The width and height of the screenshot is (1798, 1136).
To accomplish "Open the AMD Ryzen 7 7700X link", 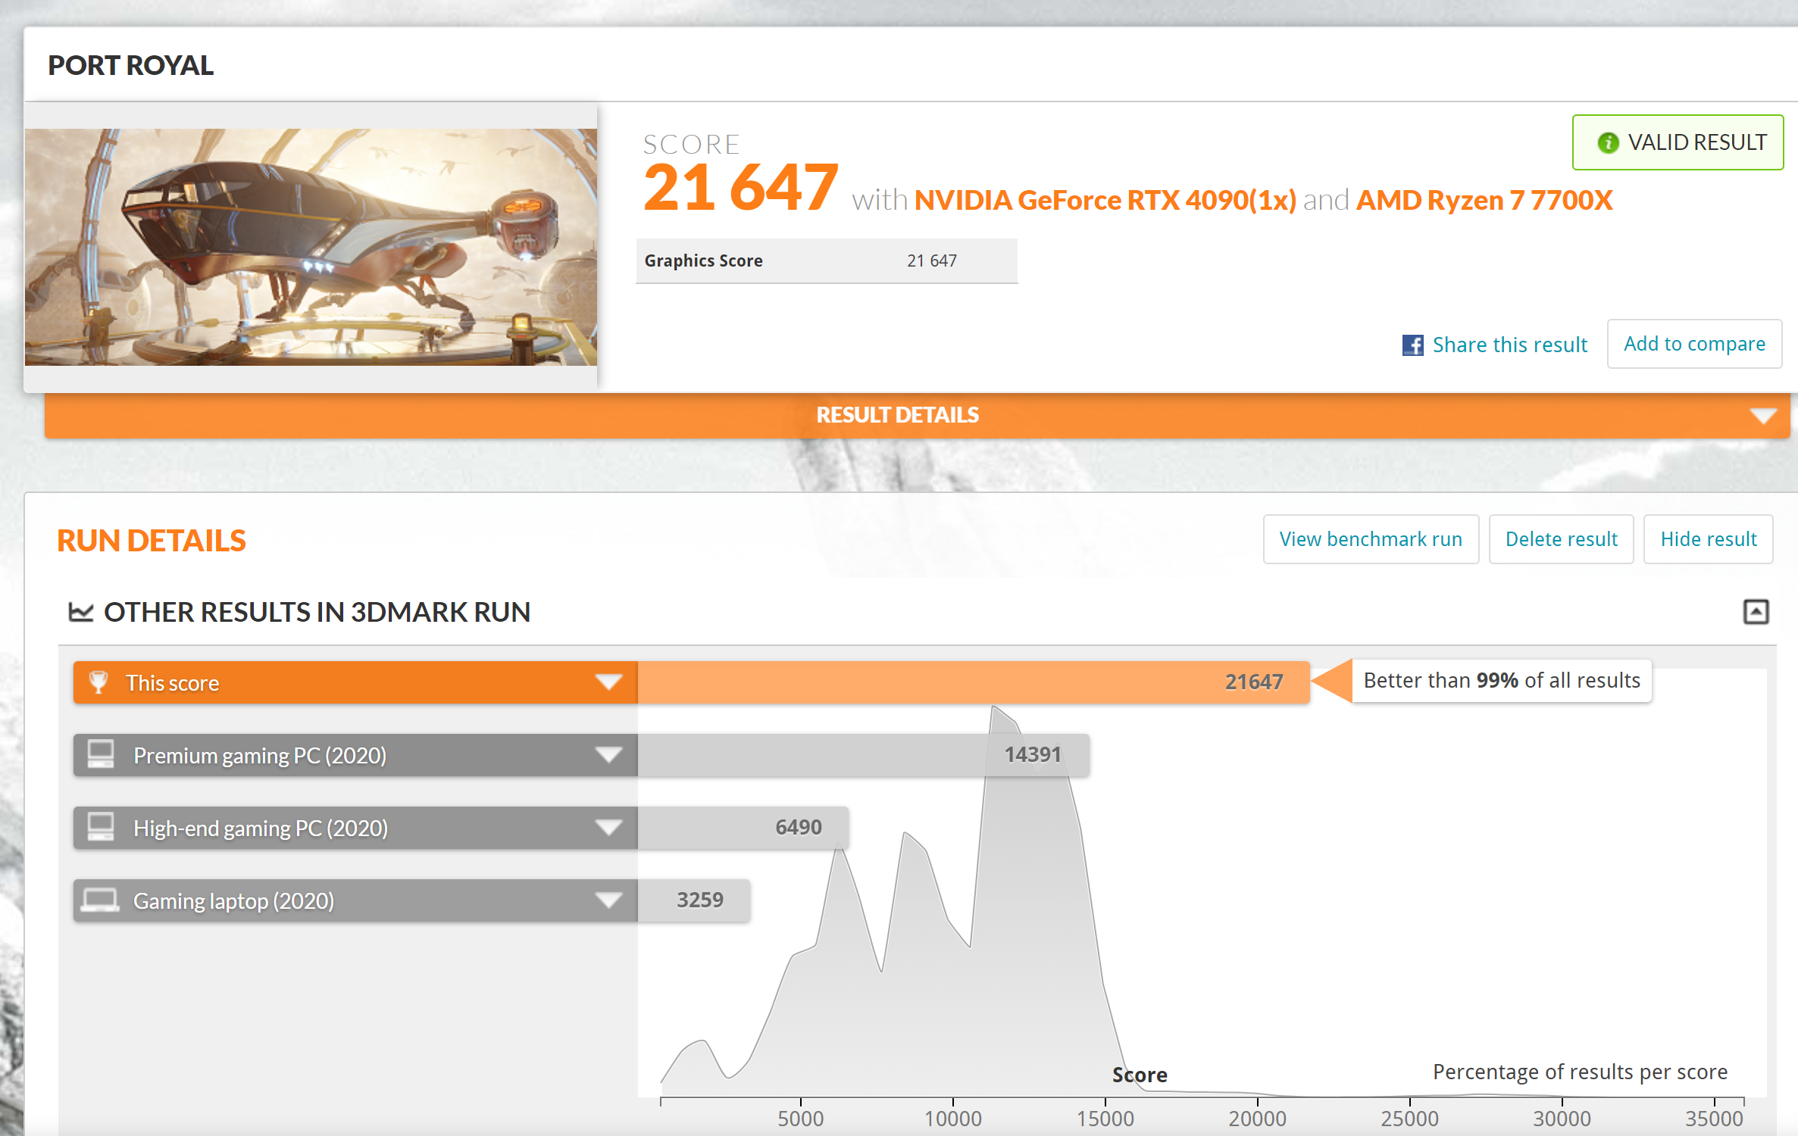I will (x=1484, y=201).
